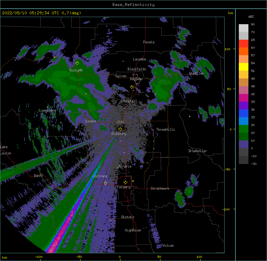Viewport: 267px width, 261px height.
Task: Click the Sundre city label
Action: click(x=90, y=121)
